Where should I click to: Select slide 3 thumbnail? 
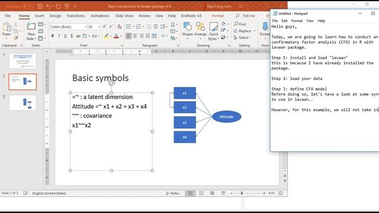click(x=23, y=102)
